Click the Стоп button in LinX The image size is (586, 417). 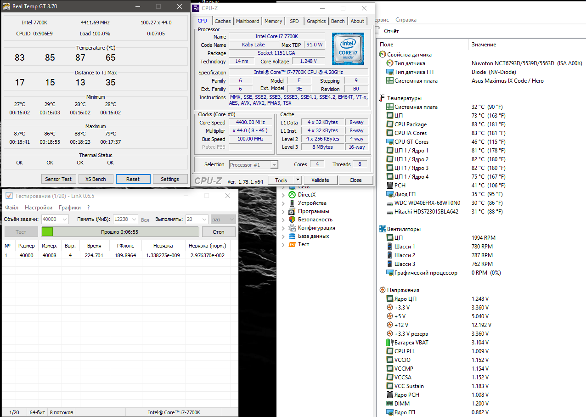[219, 232]
